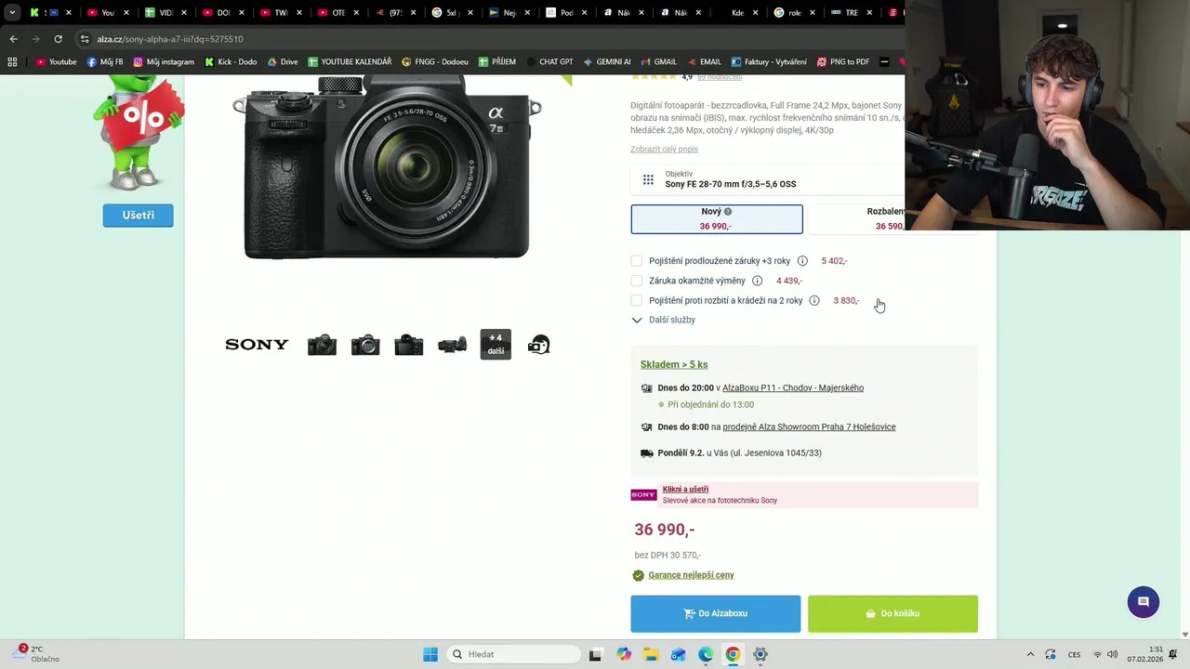Open the CHAT GPT bookmark

(x=549, y=62)
